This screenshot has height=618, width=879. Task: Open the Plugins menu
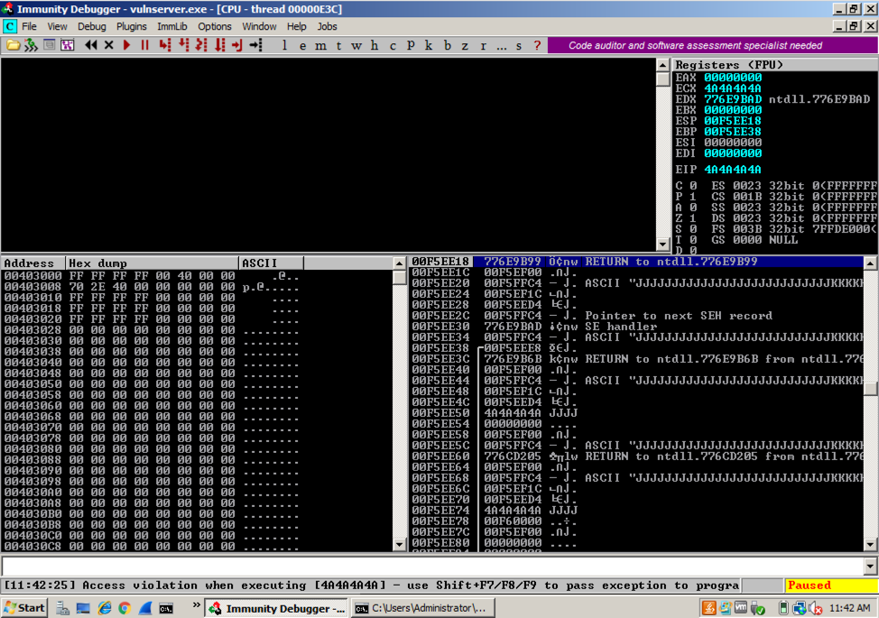coord(132,26)
